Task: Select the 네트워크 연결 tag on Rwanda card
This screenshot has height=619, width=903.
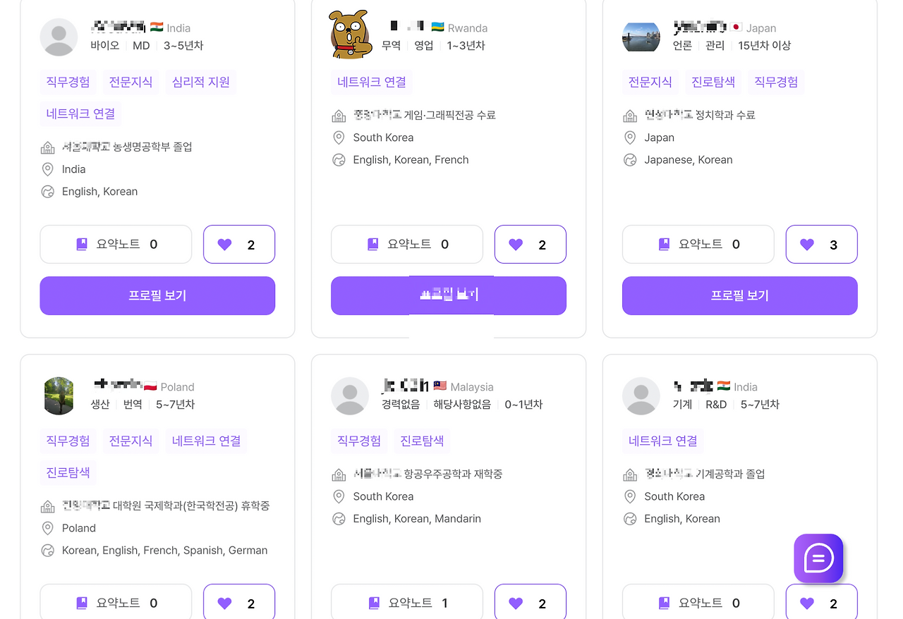Action: [372, 82]
